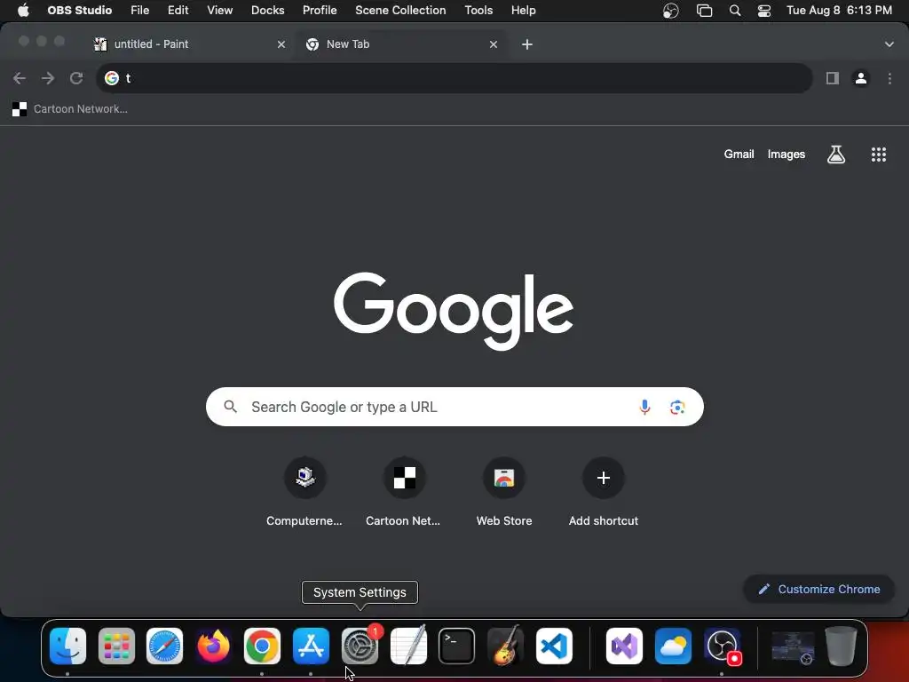This screenshot has width=909, height=682.
Task: Open purple Visual Studio dock icon
Action: pos(624,646)
